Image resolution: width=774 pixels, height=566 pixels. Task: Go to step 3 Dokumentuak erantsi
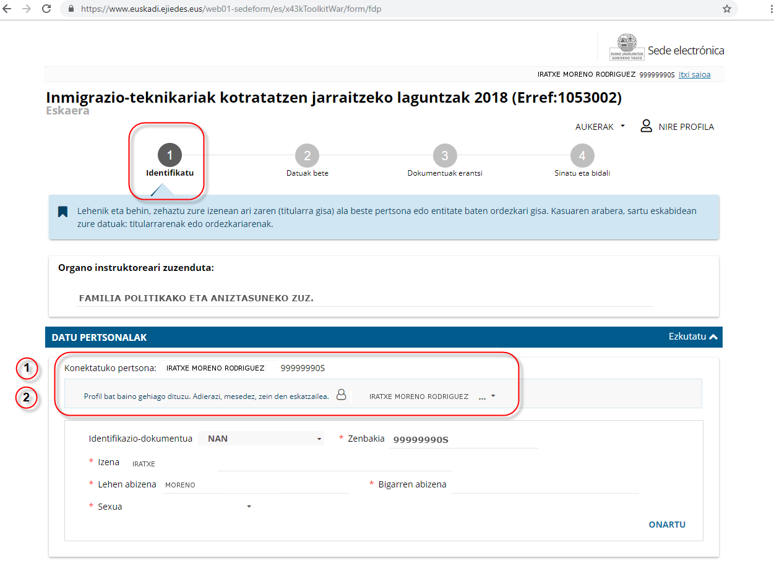pyautogui.click(x=444, y=157)
